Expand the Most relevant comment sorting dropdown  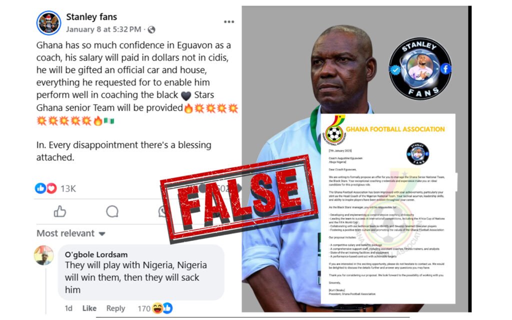[71, 233]
